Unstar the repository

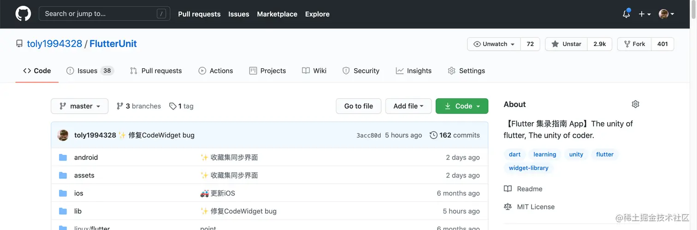(x=566, y=44)
